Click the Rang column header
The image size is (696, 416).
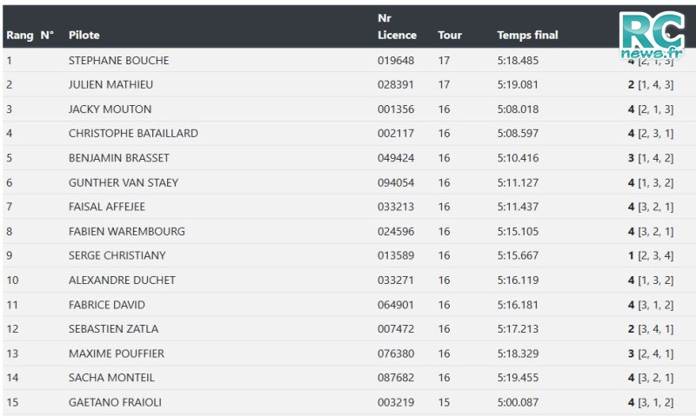(19, 35)
